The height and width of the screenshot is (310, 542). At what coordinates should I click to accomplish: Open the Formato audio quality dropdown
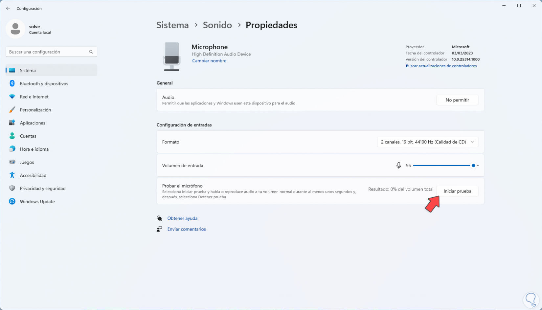[427, 142]
